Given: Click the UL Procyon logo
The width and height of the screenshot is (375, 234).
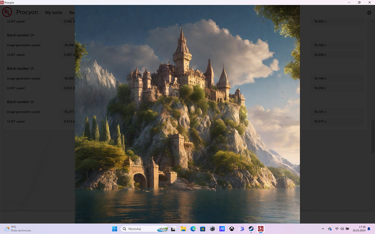Looking at the screenshot, I should (7, 12).
